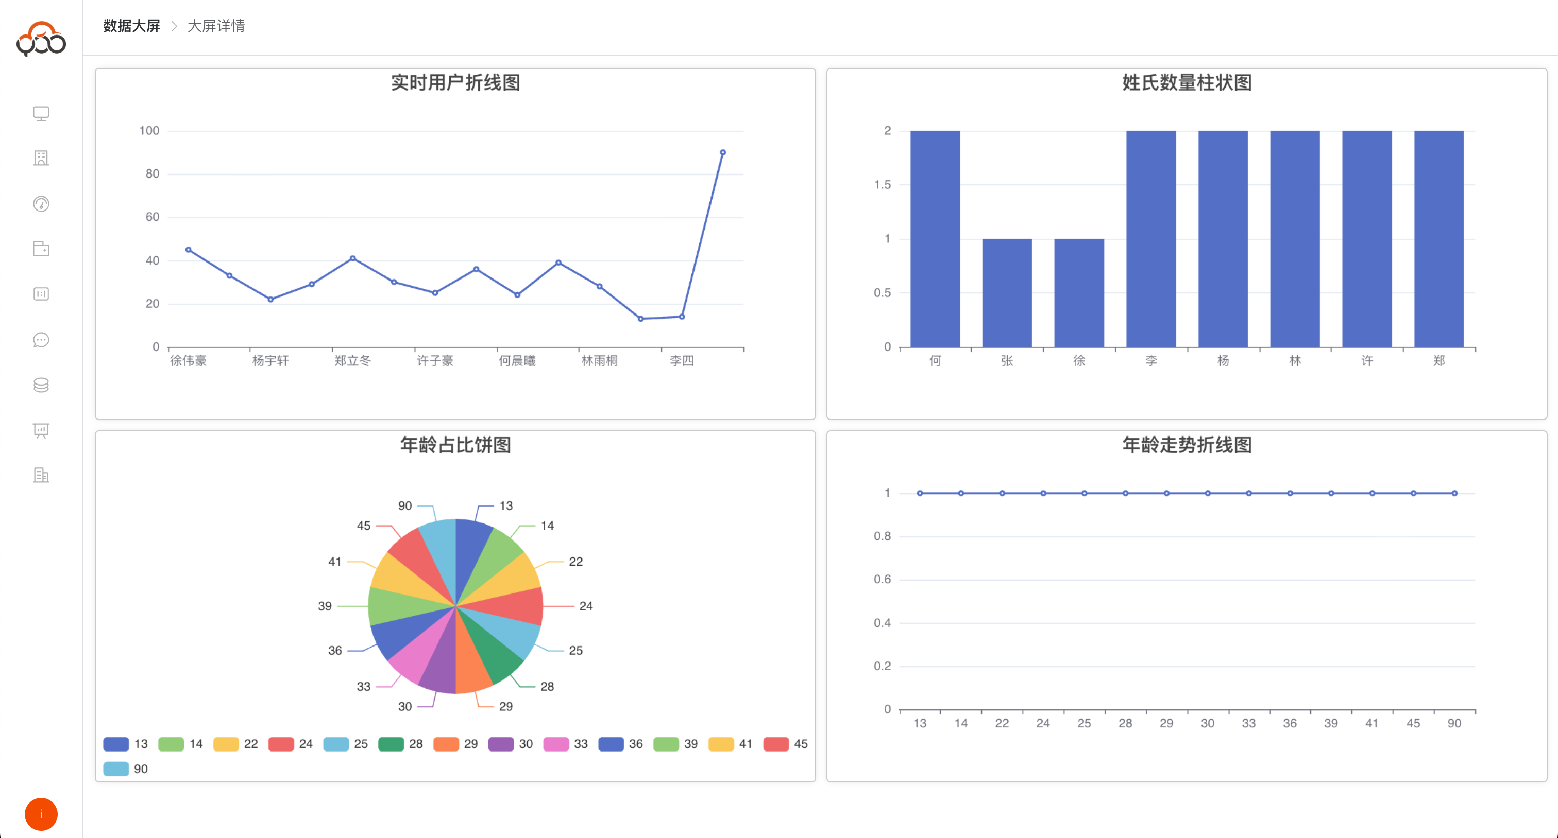
Task: Click the orange info circle button
Action: 41,814
